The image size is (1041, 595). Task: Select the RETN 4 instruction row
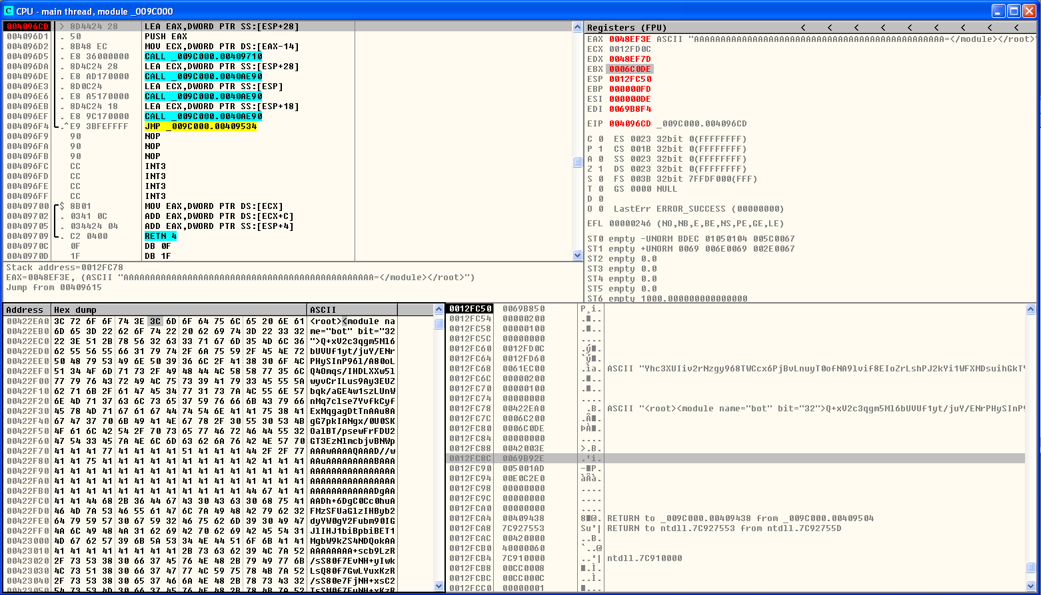[x=161, y=236]
